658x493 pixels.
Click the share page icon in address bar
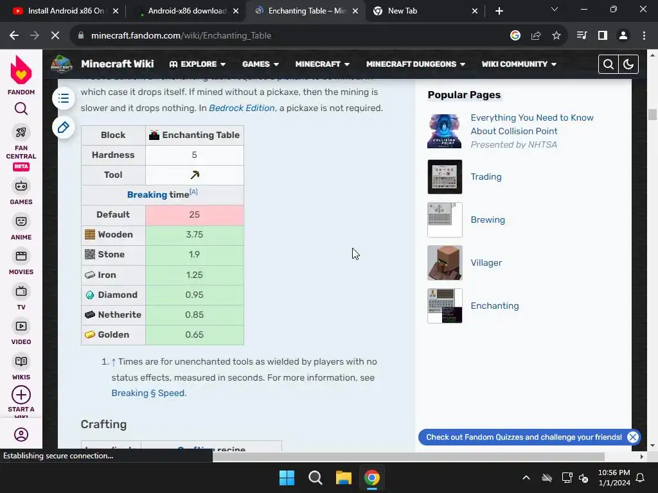click(x=536, y=36)
